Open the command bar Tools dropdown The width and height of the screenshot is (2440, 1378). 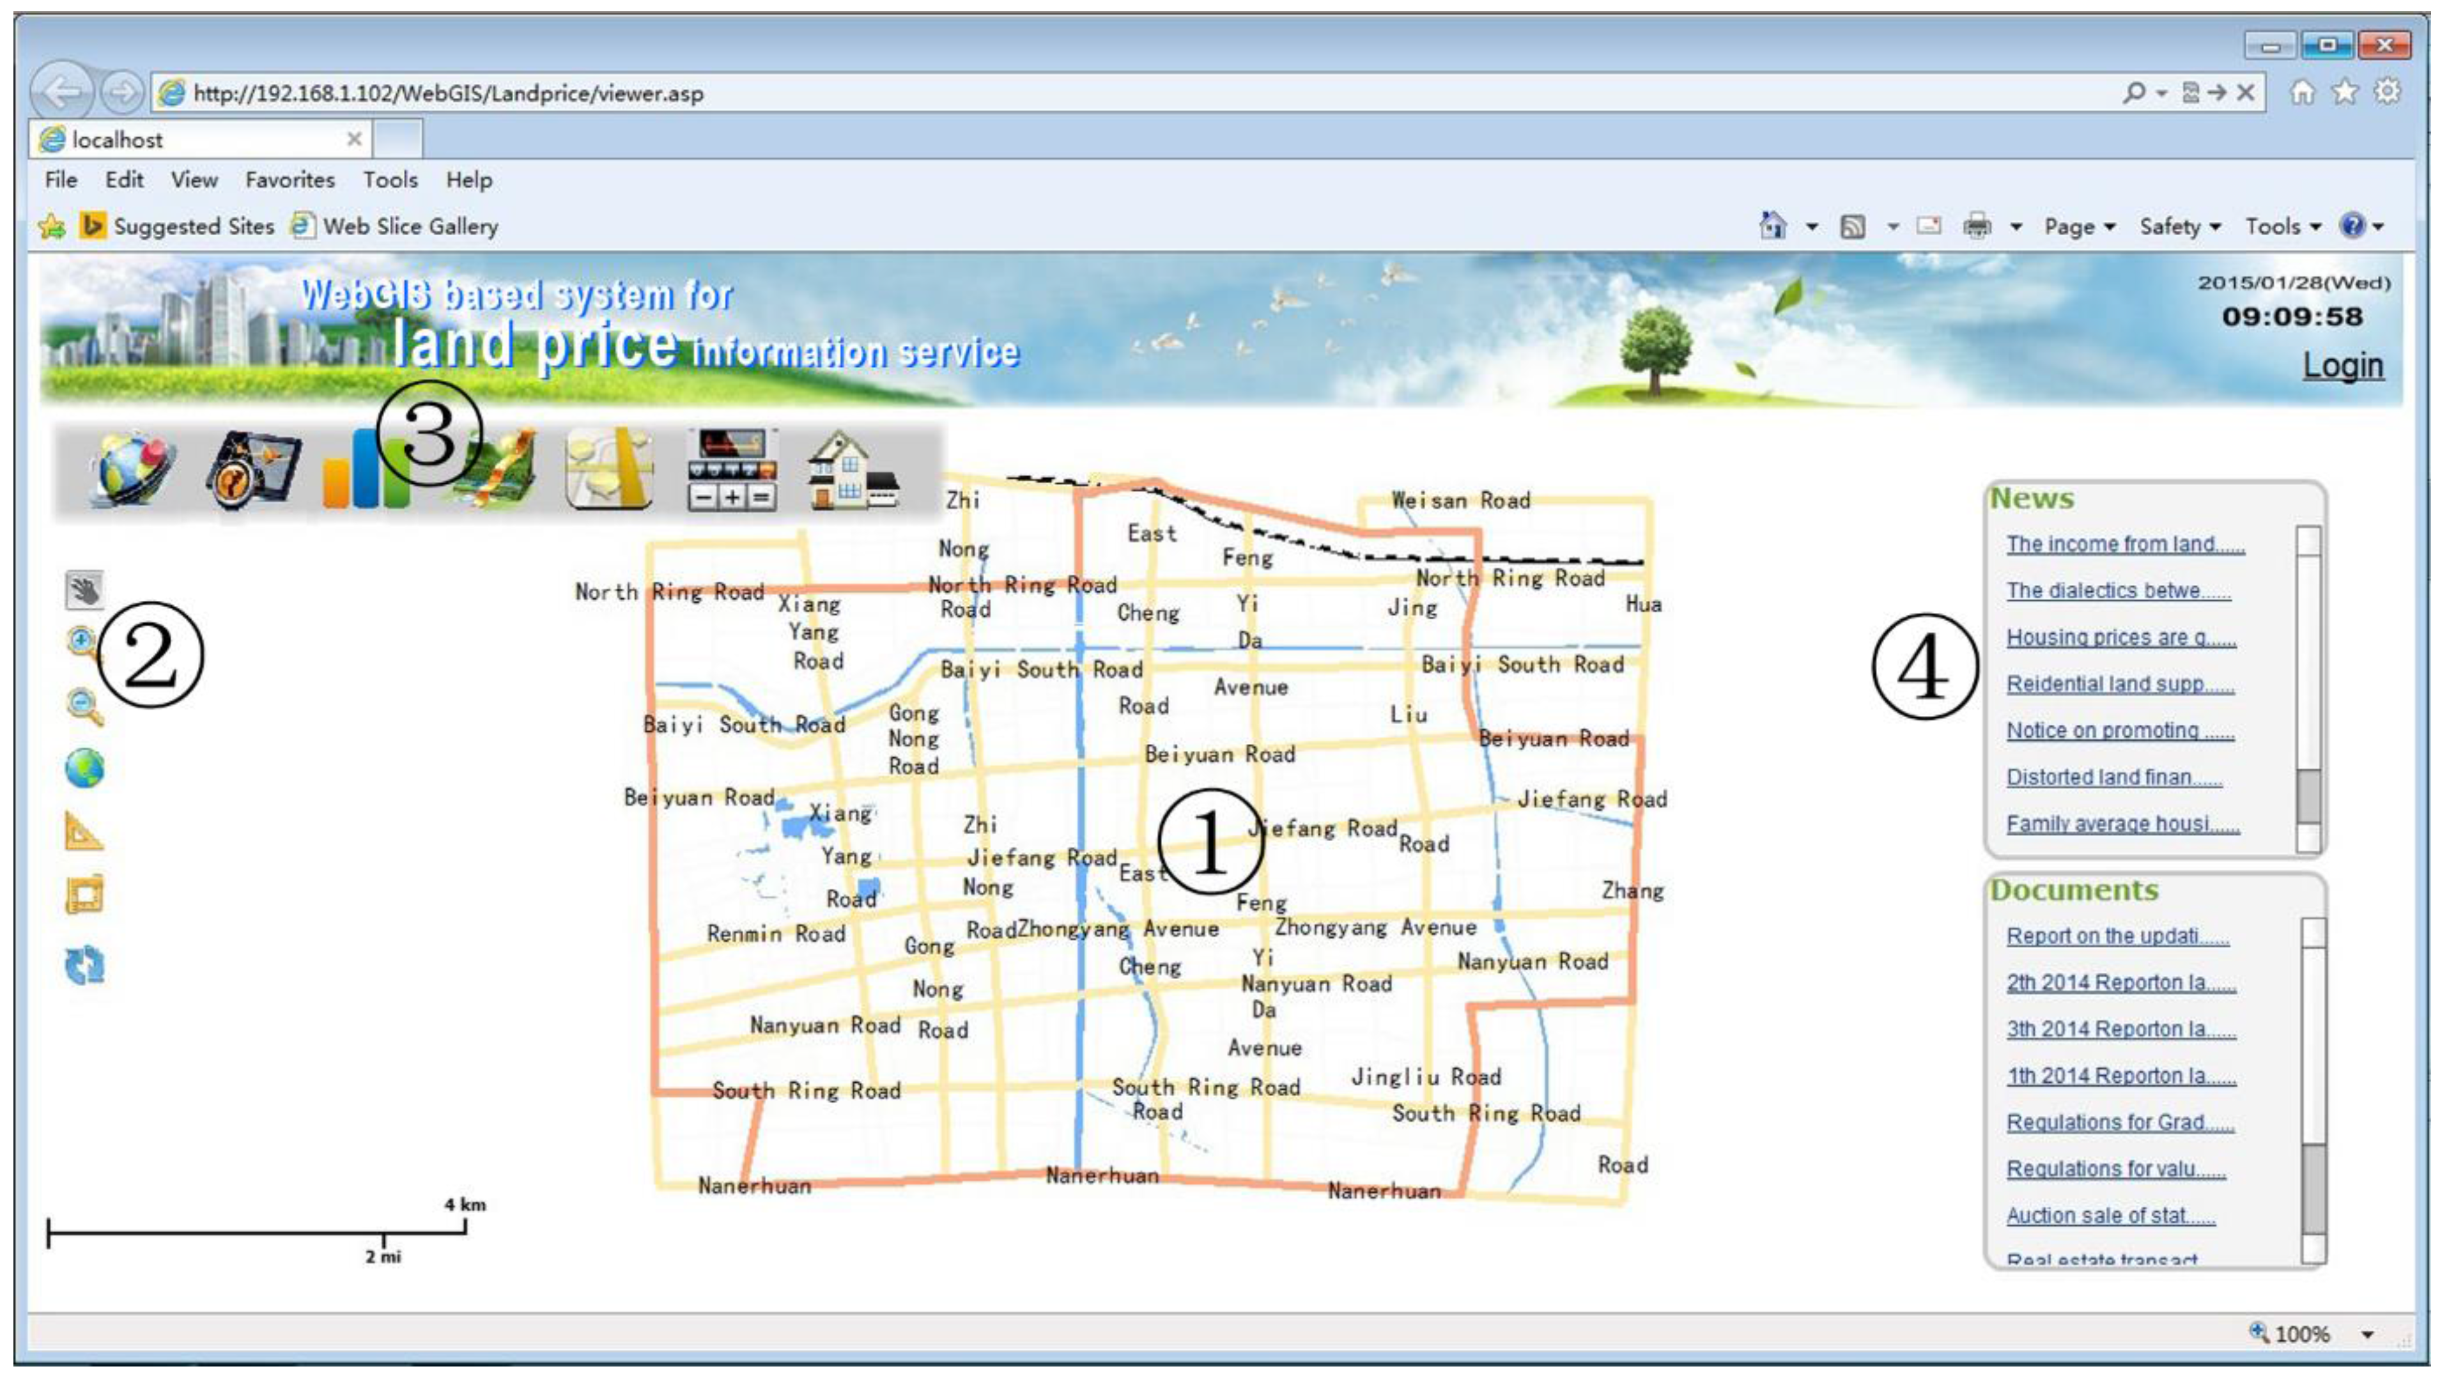[2283, 226]
